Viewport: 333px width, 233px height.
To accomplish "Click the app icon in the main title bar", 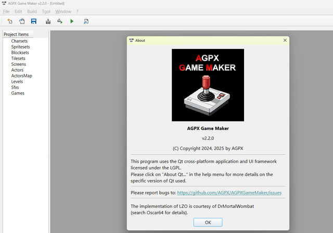I will pyautogui.click(x=4, y=3).
